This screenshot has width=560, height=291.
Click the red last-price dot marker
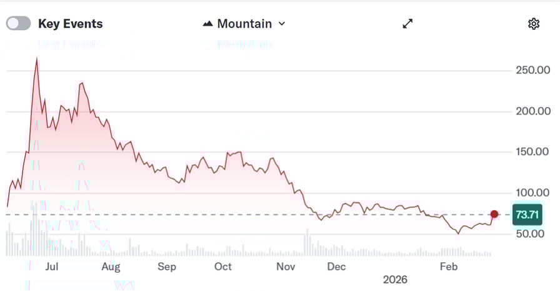(494, 215)
